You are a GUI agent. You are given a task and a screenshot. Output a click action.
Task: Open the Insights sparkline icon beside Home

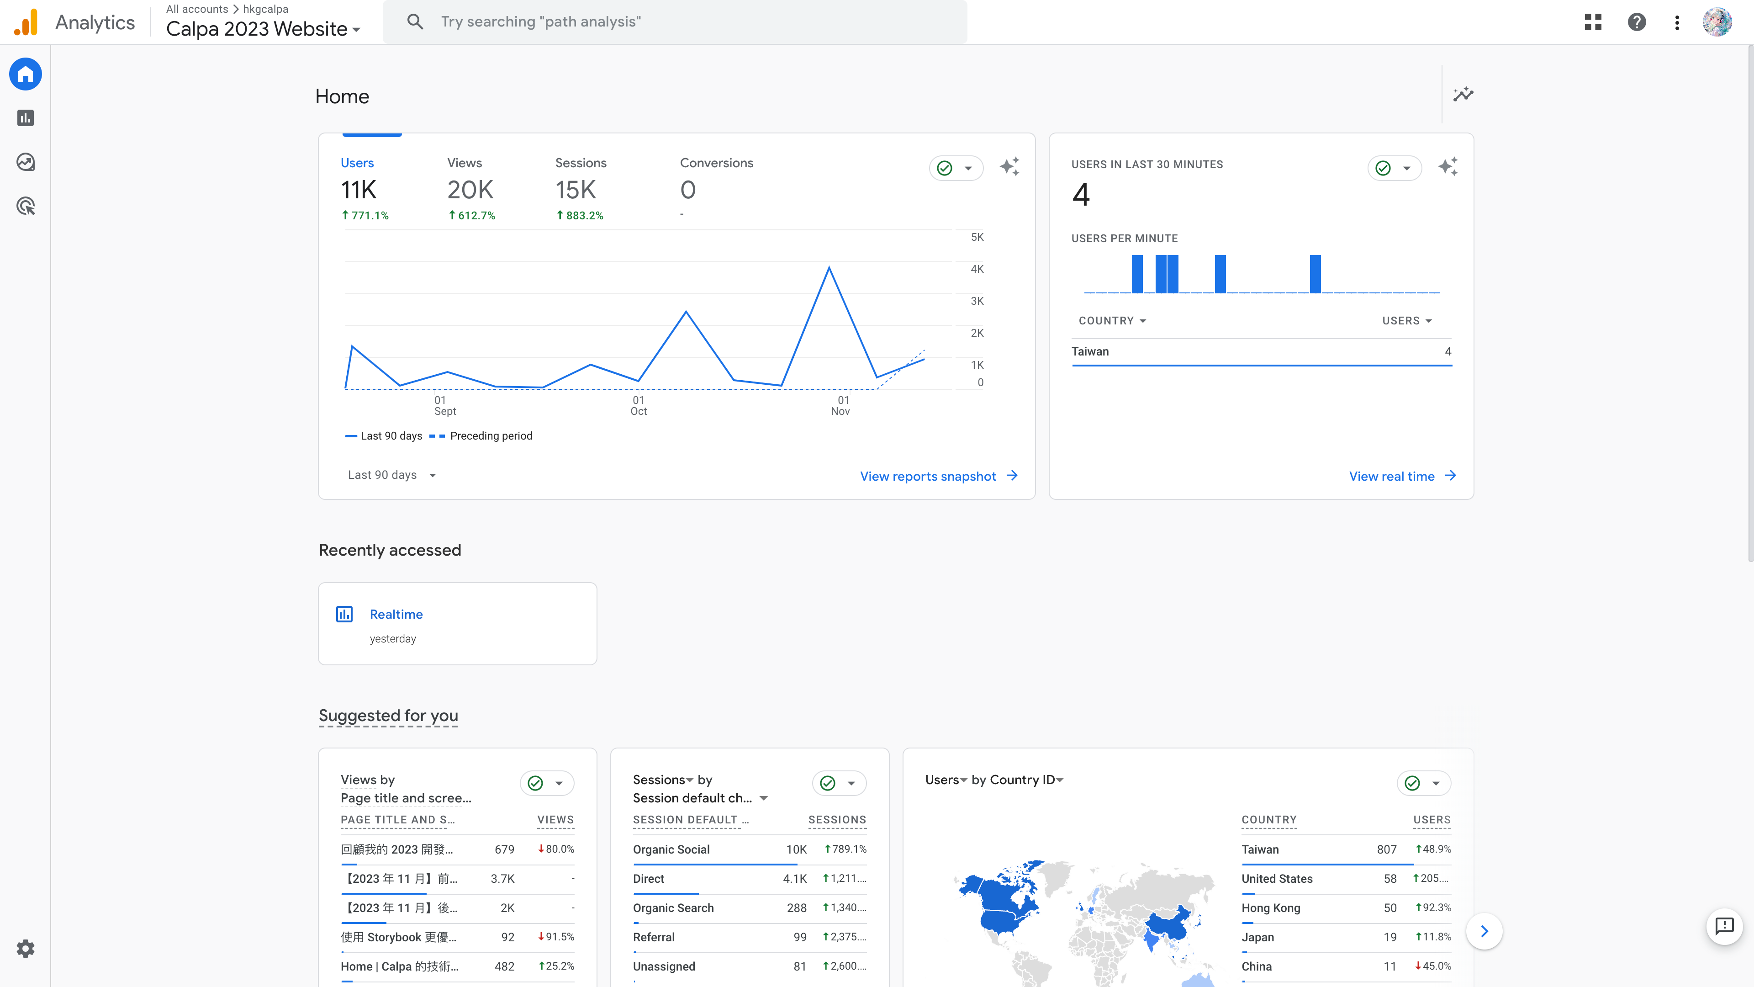coord(1463,95)
